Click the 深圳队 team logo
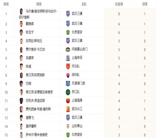The height and width of the screenshot is (138, 157). tap(68, 75)
